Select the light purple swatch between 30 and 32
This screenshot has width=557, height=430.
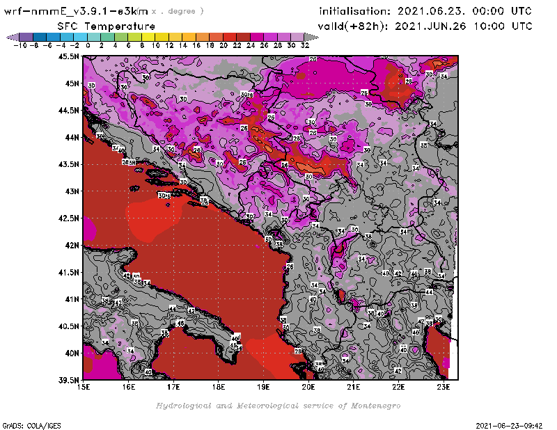point(297,37)
